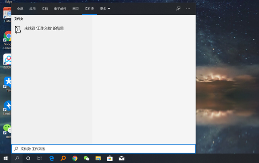Open File Explorer from the taskbar
This screenshot has width=259, height=163.
click(98, 158)
